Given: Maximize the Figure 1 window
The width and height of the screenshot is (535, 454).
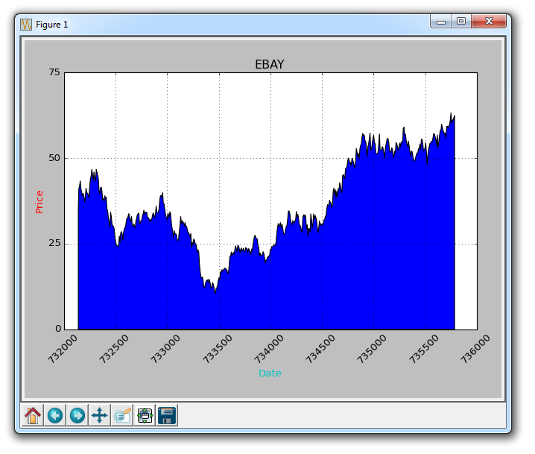Looking at the screenshot, I should click(x=461, y=22).
